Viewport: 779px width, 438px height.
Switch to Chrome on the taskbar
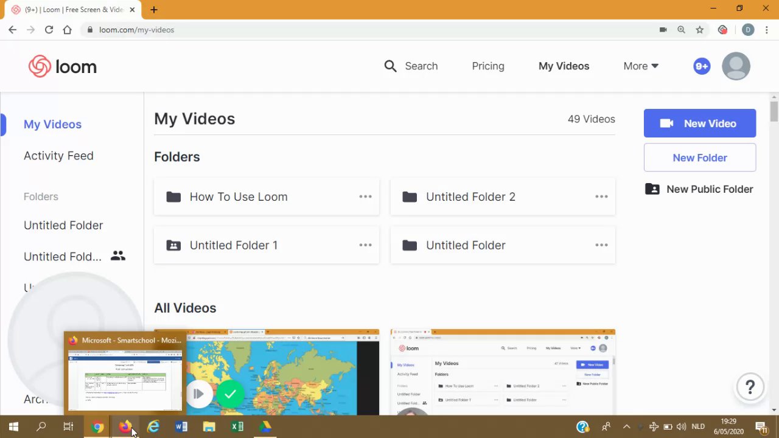click(x=97, y=427)
